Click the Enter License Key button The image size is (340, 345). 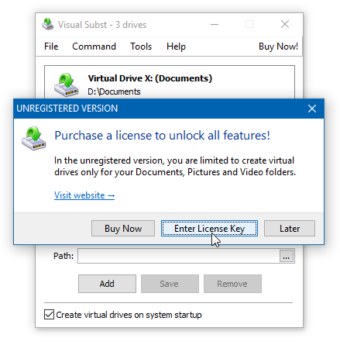(x=209, y=229)
